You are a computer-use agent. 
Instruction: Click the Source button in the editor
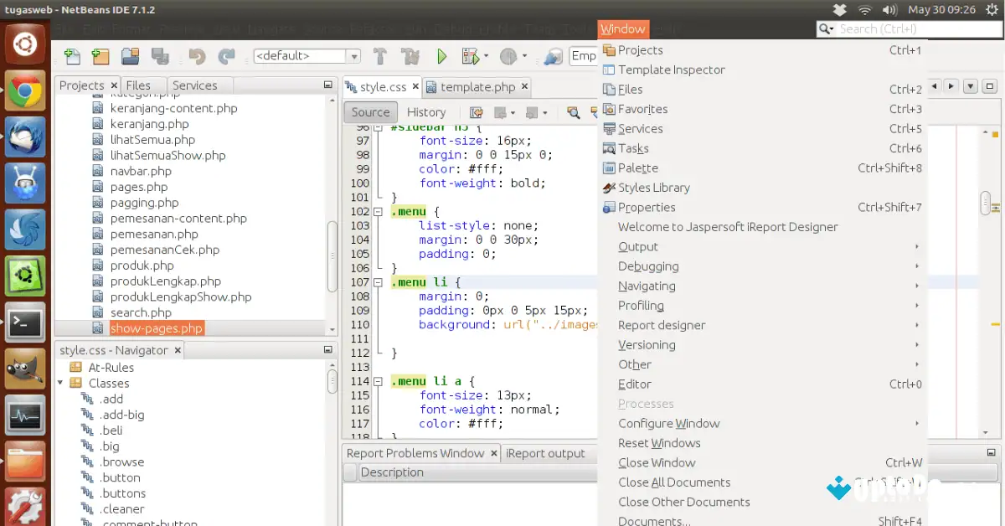[369, 111]
